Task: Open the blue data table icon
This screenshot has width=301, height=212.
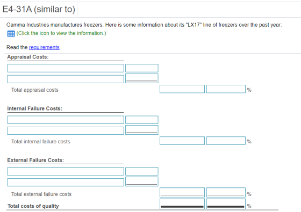Action: click(11, 34)
